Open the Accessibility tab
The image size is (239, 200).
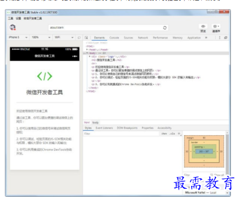[164, 128]
